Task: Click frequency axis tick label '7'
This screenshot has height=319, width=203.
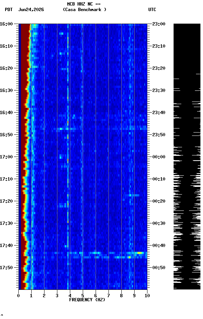Action: click(108, 296)
